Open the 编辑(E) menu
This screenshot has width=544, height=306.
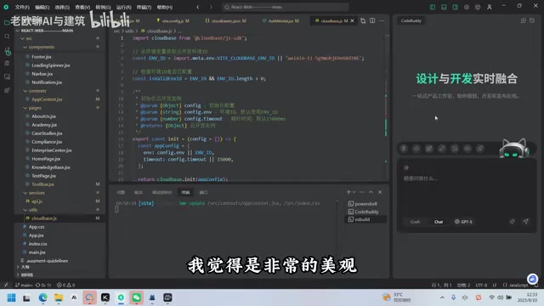tap(42, 7)
